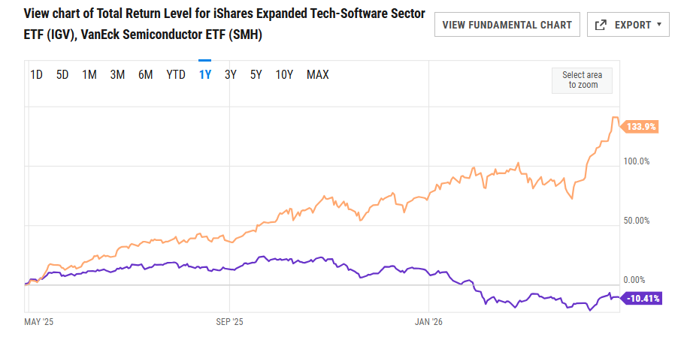Select the 1D time range

36,74
